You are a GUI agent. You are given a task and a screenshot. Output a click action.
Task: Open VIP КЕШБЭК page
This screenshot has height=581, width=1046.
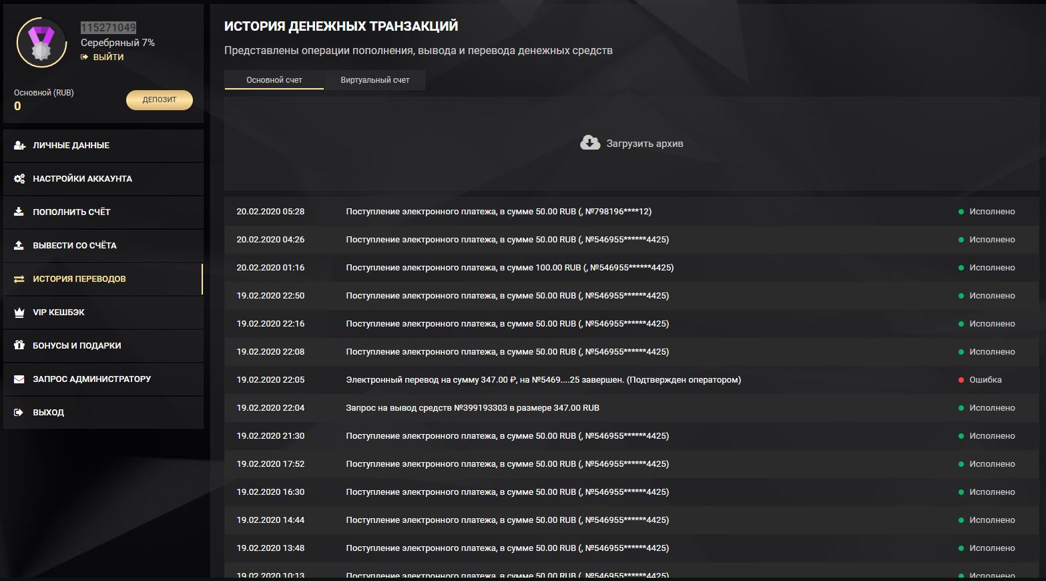pos(103,313)
